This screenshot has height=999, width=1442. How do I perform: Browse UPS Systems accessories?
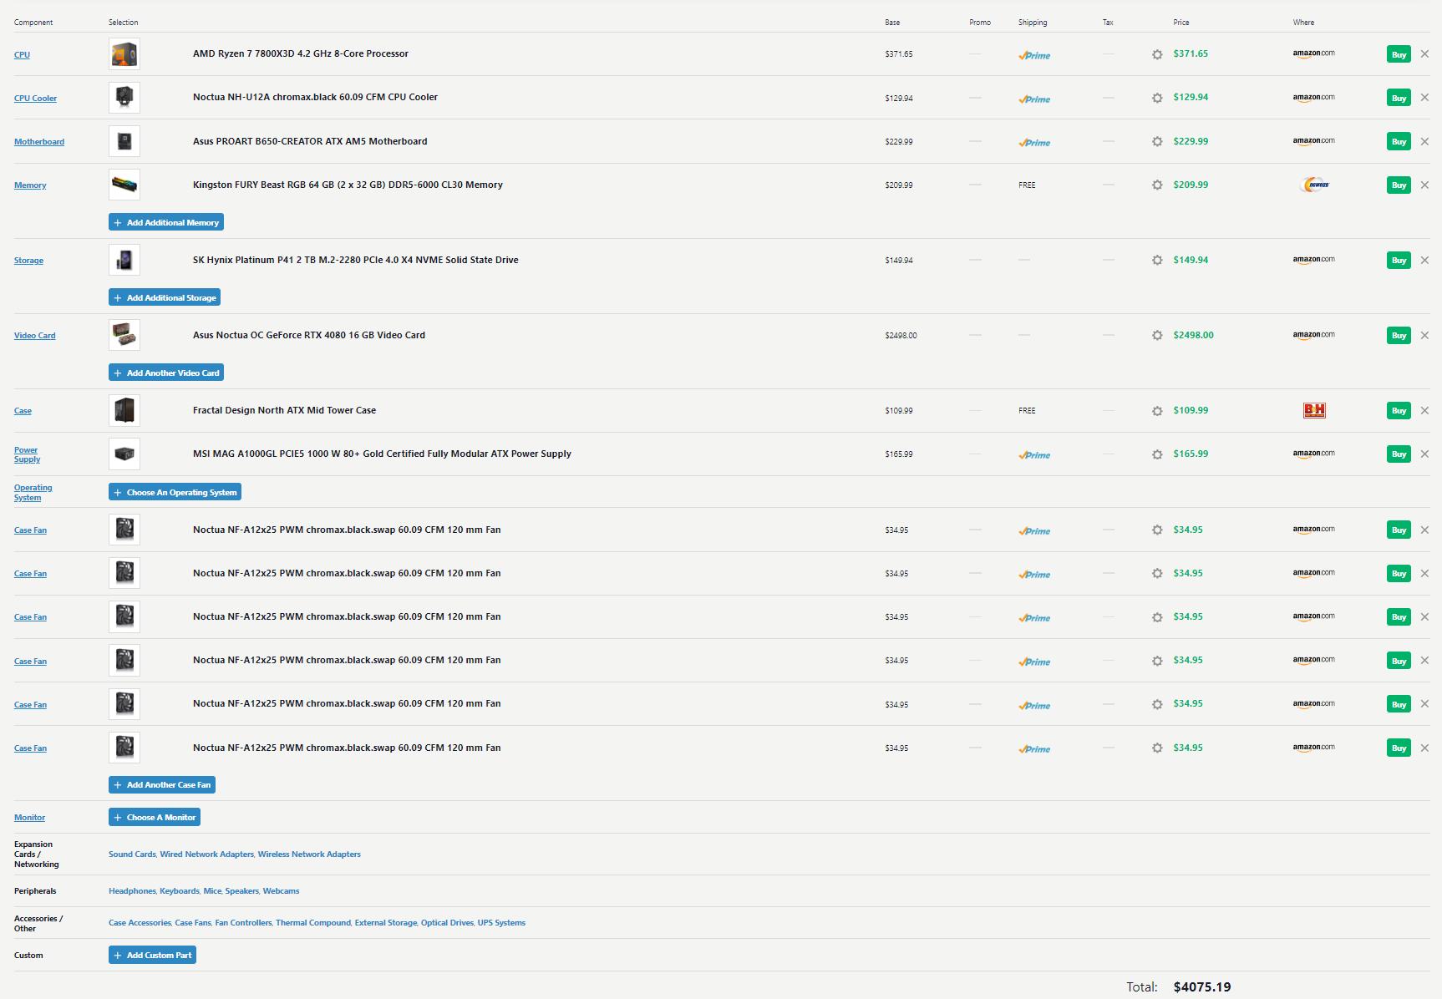pos(501,923)
